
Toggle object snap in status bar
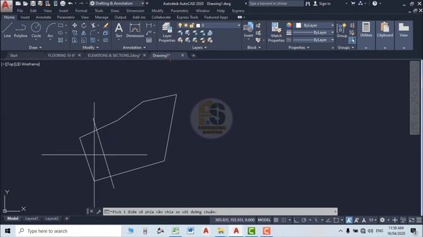pos(336,220)
